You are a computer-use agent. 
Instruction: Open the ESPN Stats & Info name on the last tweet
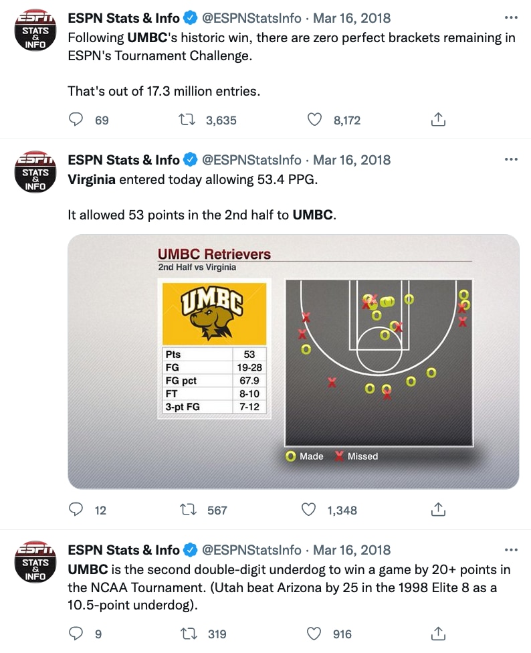(x=124, y=550)
